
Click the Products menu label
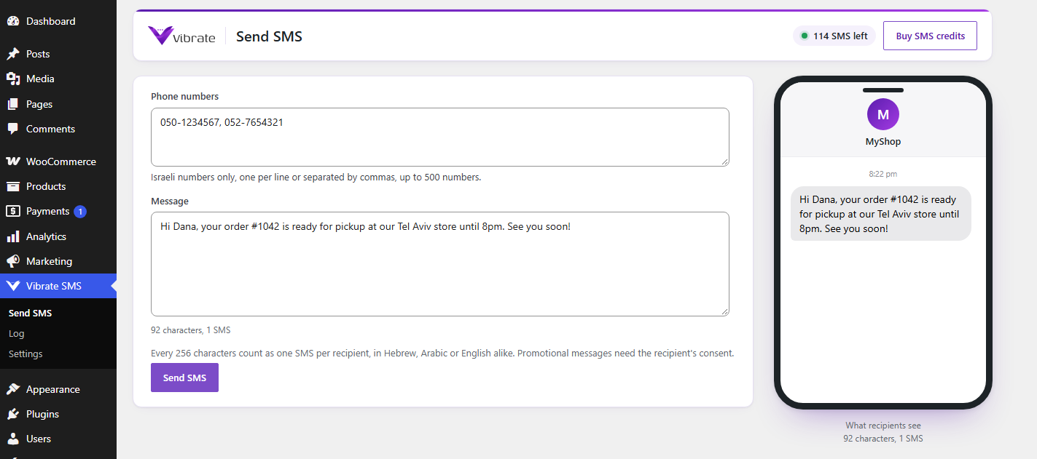(46, 186)
